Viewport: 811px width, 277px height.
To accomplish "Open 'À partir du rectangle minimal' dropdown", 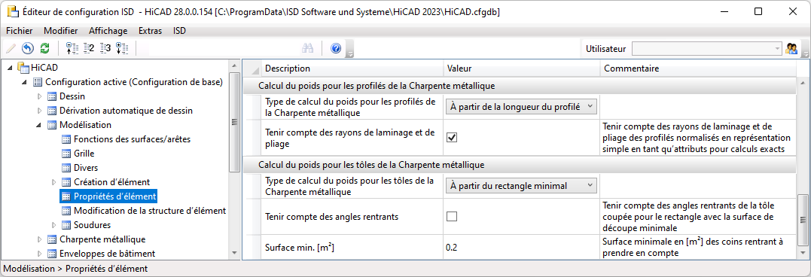I will click(x=521, y=185).
